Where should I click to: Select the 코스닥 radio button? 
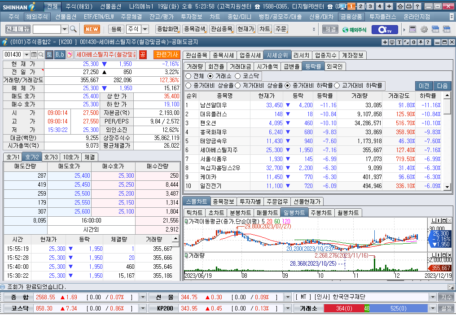pyautogui.click(x=238, y=76)
